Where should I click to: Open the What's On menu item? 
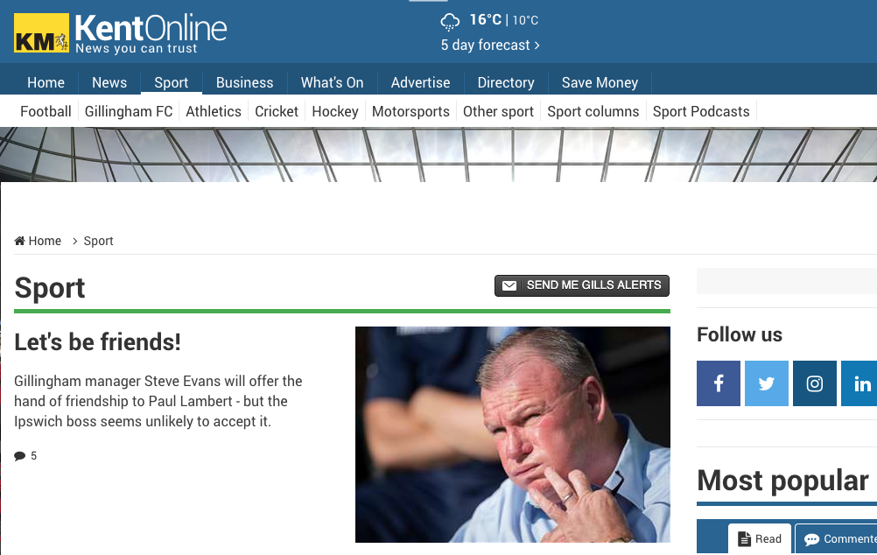pyautogui.click(x=333, y=82)
